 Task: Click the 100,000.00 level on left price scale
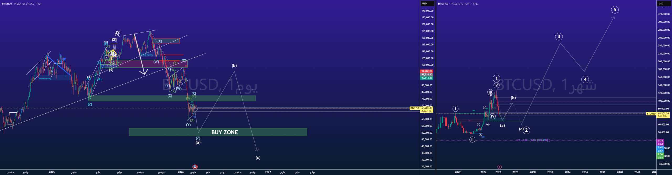tap(427, 65)
